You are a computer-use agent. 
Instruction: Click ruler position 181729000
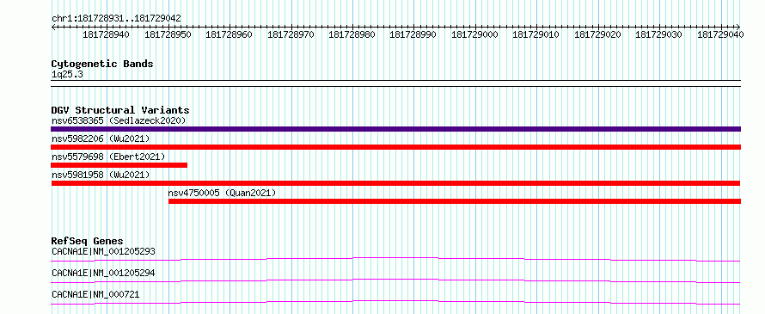(474, 34)
